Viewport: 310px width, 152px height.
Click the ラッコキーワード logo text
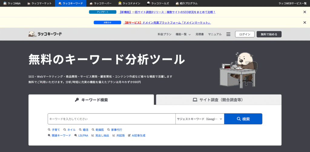pos(50,34)
